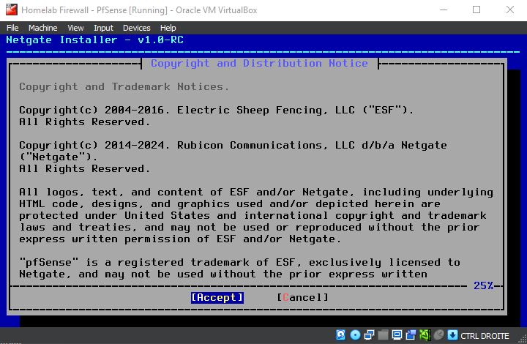Click the shared folders status icon
527x344 pixels.
(x=383, y=335)
